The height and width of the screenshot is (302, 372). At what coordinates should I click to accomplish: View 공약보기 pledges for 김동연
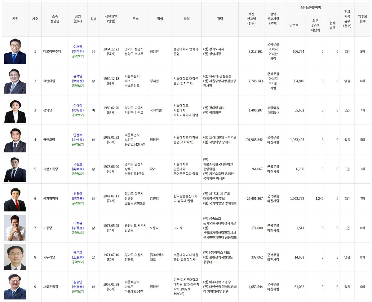(x=77, y=291)
